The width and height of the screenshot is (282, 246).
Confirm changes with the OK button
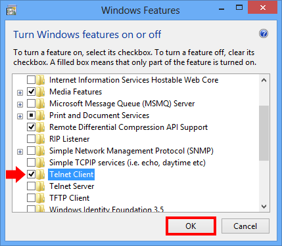[x=191, y=226]
